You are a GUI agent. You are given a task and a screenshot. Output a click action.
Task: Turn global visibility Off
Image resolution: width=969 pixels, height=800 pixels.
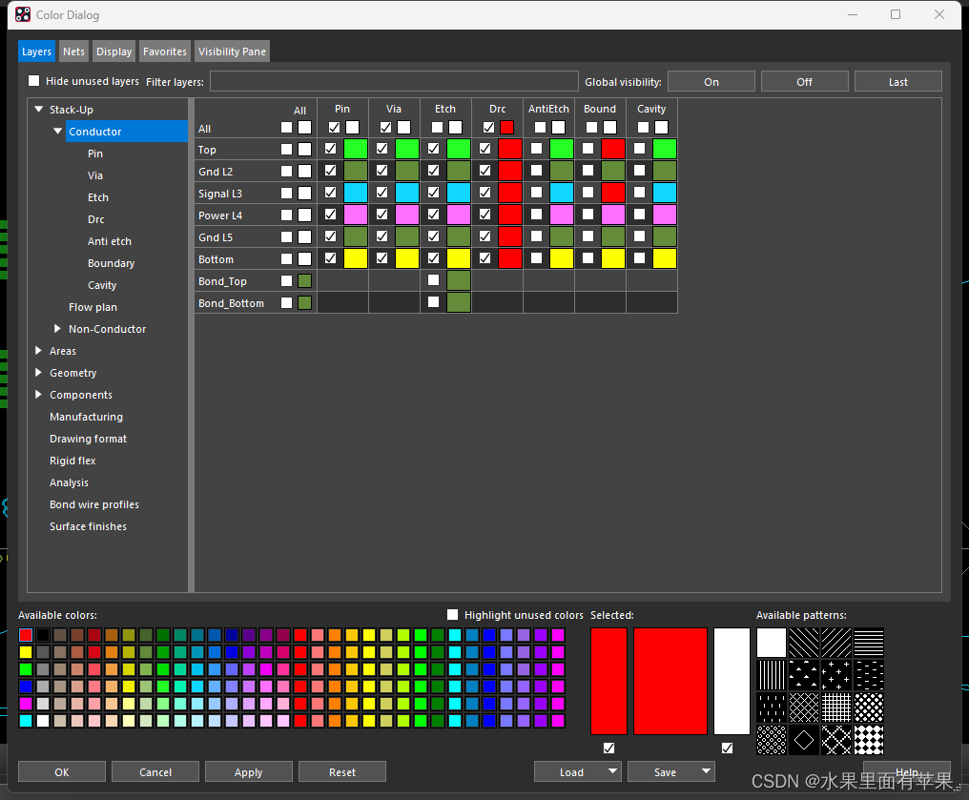[804, 82]
